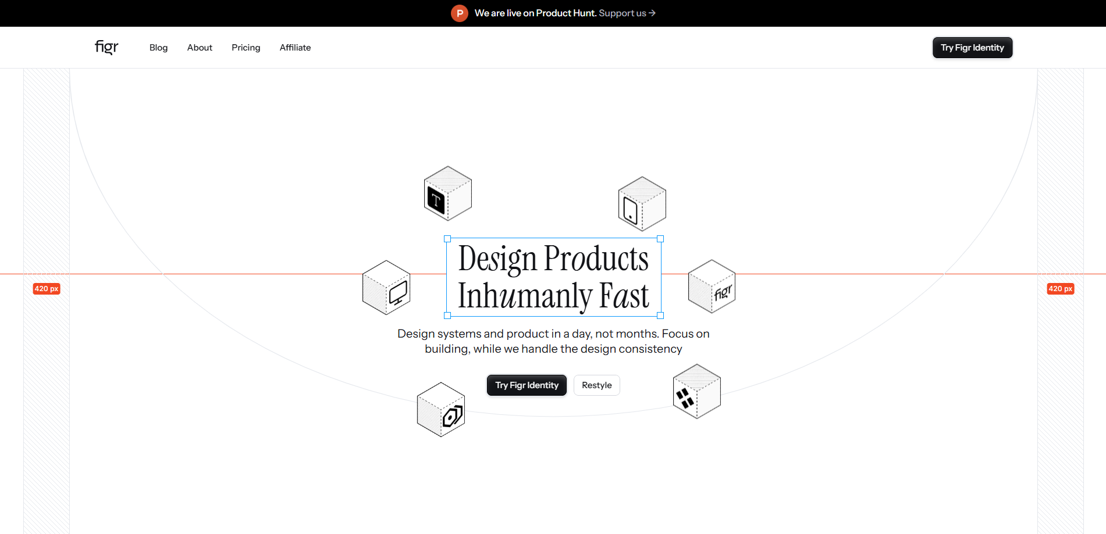Select the typography T cube icon
The height and width of the screenshot is (534, 1106).
click(447, 194)
